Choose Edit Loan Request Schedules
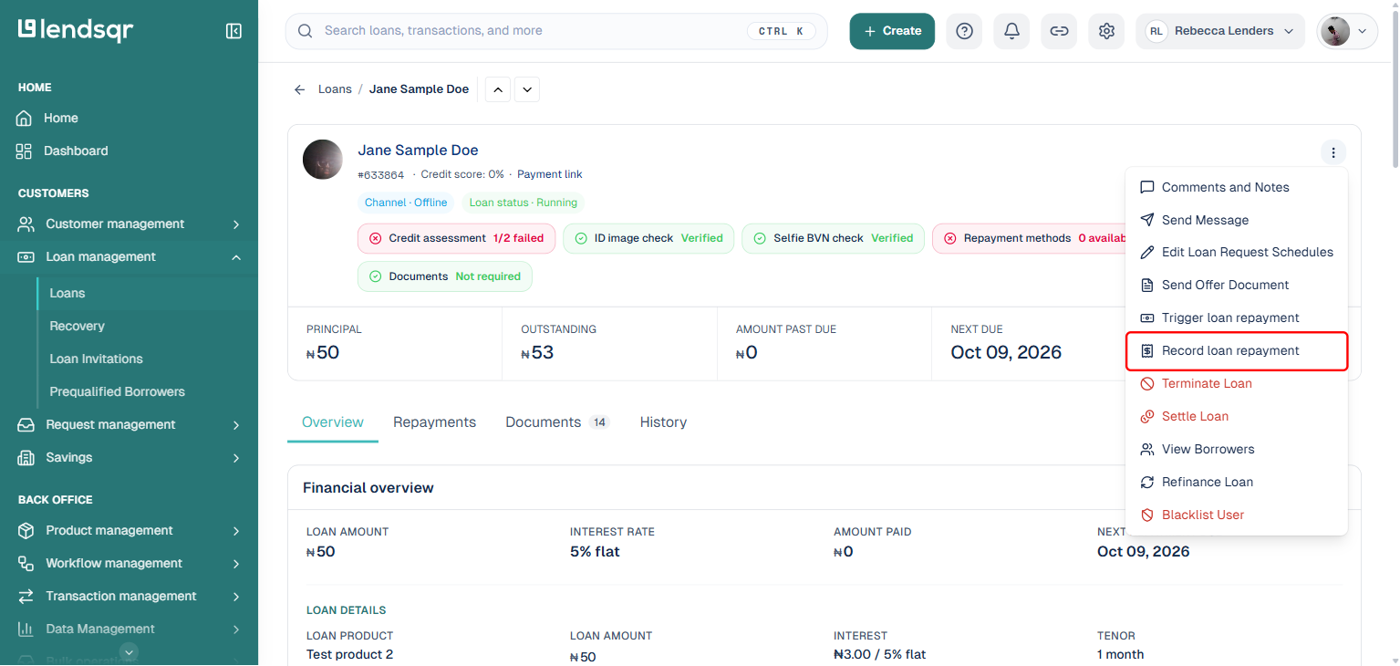 click(1237, 252)
